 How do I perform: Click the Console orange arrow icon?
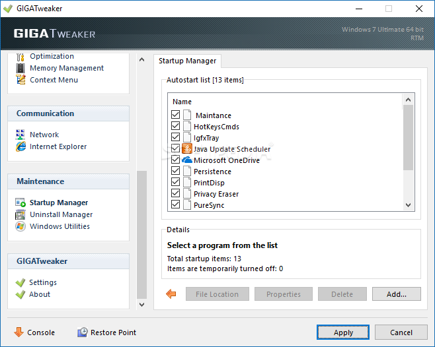click(x=19, y=332)
